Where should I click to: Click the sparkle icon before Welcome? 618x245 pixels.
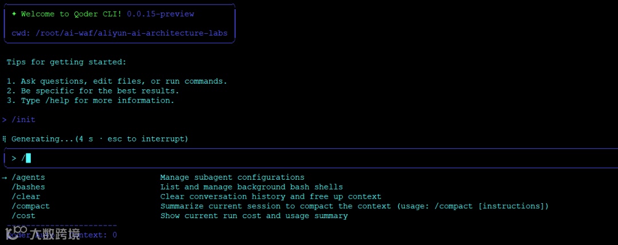click(x=14, y=14)
